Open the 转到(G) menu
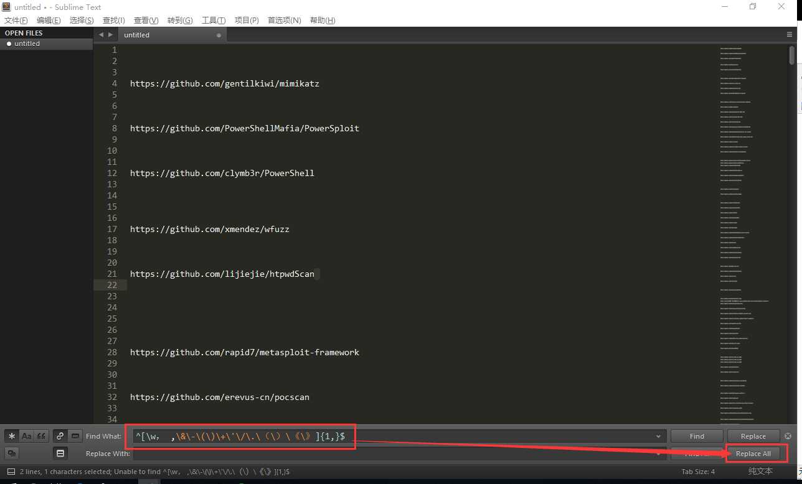This screenshot has width=802, height=484. (180, 21)
